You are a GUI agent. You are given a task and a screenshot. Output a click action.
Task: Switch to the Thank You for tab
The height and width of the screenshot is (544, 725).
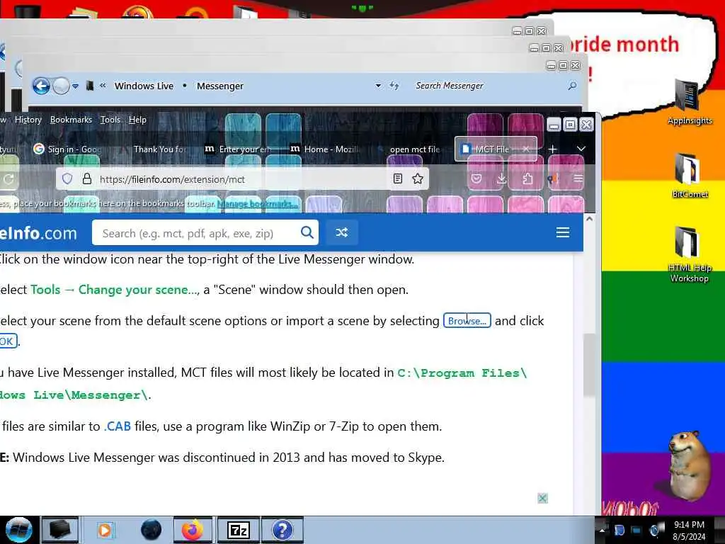click(x=159, y=149)
